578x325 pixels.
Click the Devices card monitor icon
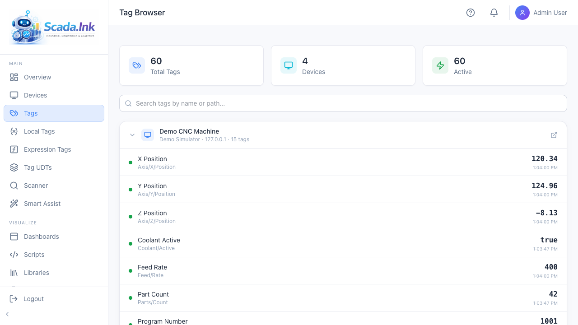pos(289,65)
